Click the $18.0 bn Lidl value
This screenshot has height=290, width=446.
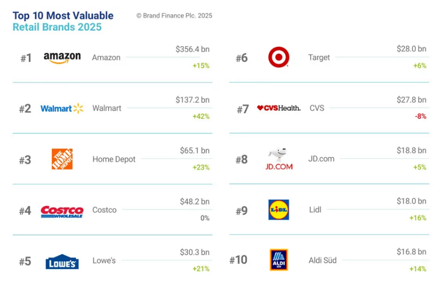pyautogui.click(x=412, y=201)
